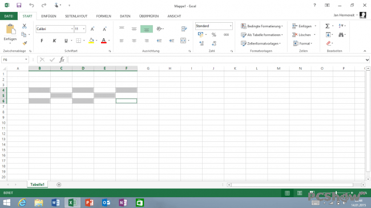The image size is (371, 208).
Task: Open Internet Explorer from the taskbar
Action: (22, 202)
